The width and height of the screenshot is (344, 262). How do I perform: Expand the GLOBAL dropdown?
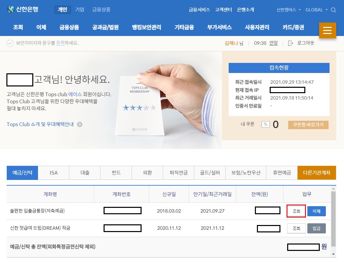click(316, 10)
